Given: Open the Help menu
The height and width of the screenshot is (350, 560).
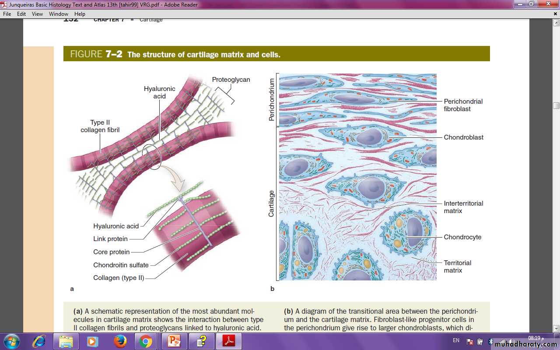Looking at the screenshot, I should [80, 14].
